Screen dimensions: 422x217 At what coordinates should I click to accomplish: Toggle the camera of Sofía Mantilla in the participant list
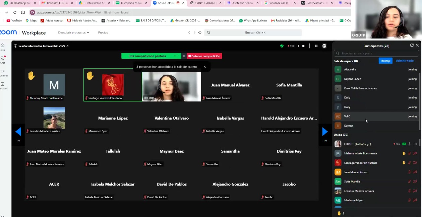415,182
